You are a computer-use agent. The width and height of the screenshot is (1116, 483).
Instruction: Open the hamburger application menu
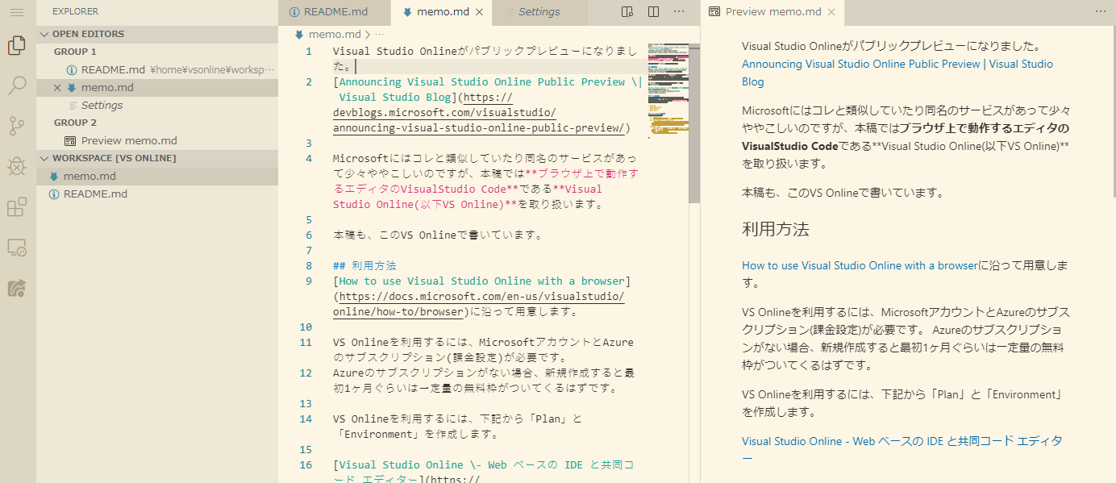click(17, 12)
